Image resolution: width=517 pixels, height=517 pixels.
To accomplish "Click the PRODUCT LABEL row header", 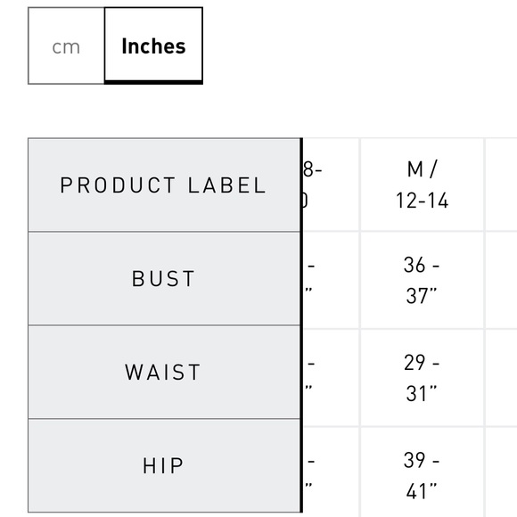I will click(164, 185).
